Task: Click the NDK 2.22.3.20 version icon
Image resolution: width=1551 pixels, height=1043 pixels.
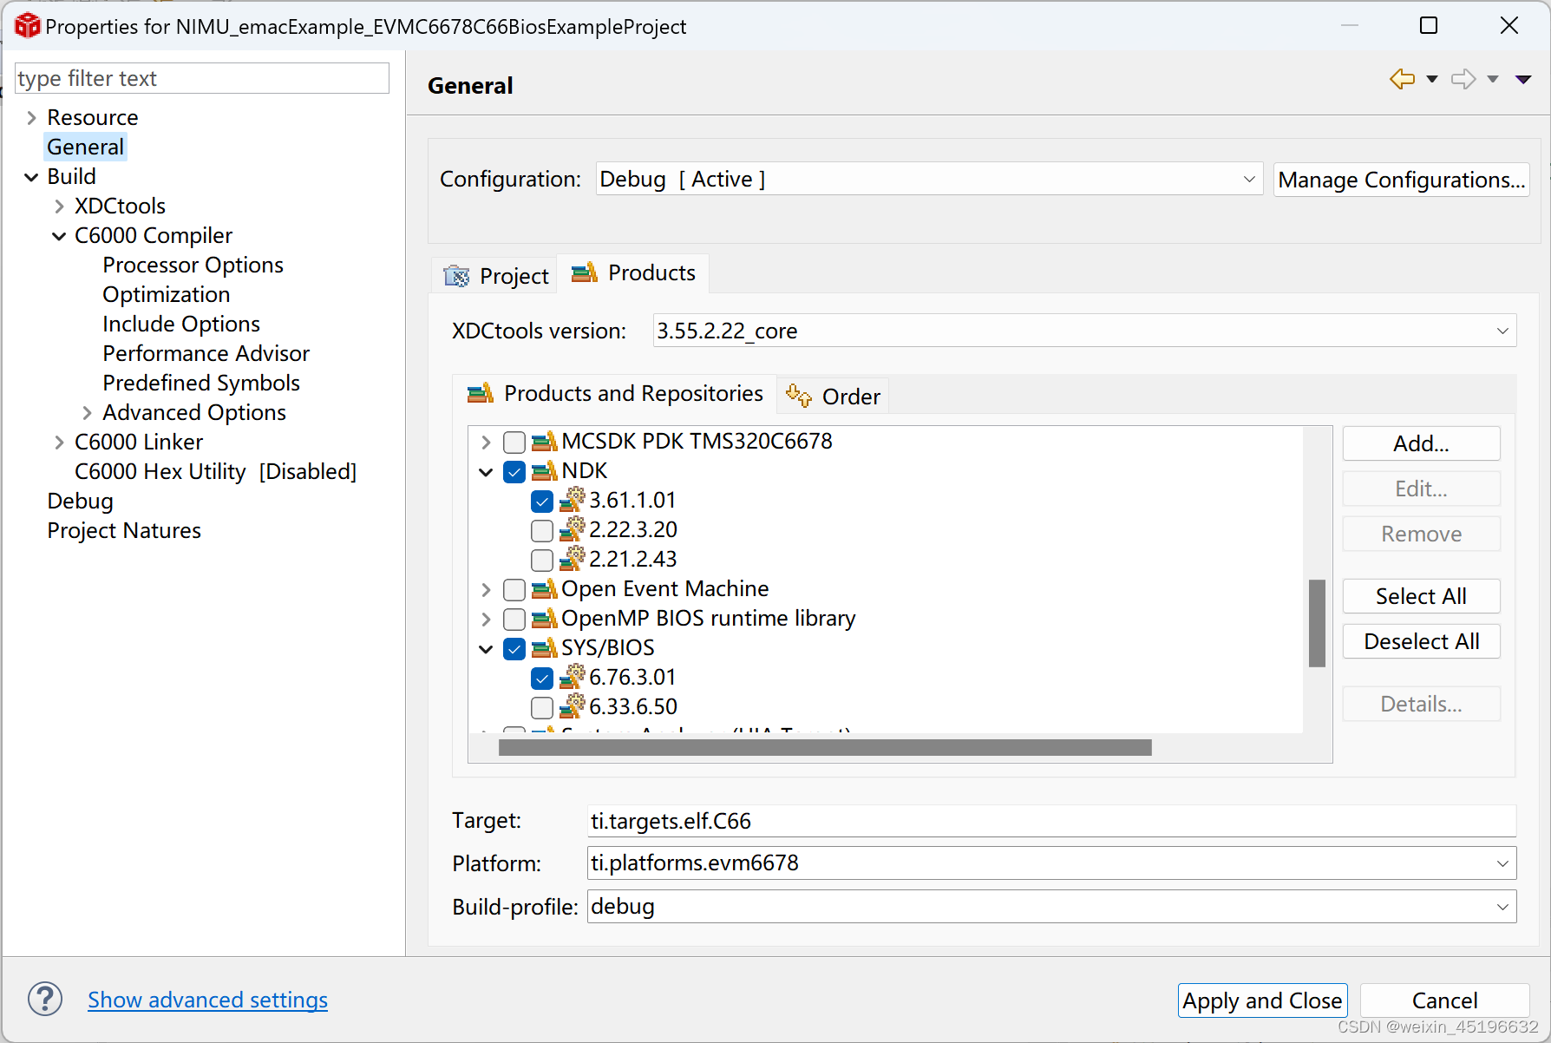Action: (572, 530)
